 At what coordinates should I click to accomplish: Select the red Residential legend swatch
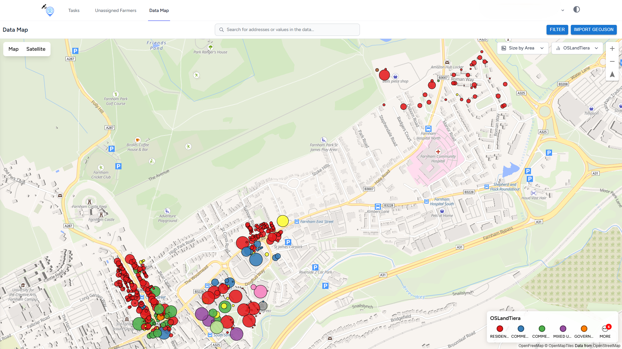pyautogui.click(x=500, y=329)
